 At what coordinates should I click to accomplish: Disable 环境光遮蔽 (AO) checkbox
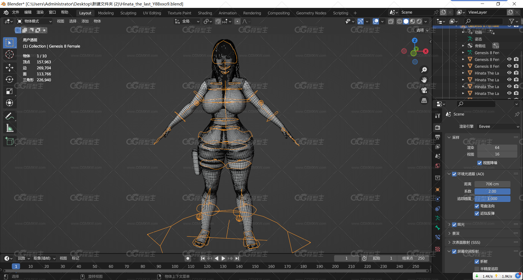454,174
